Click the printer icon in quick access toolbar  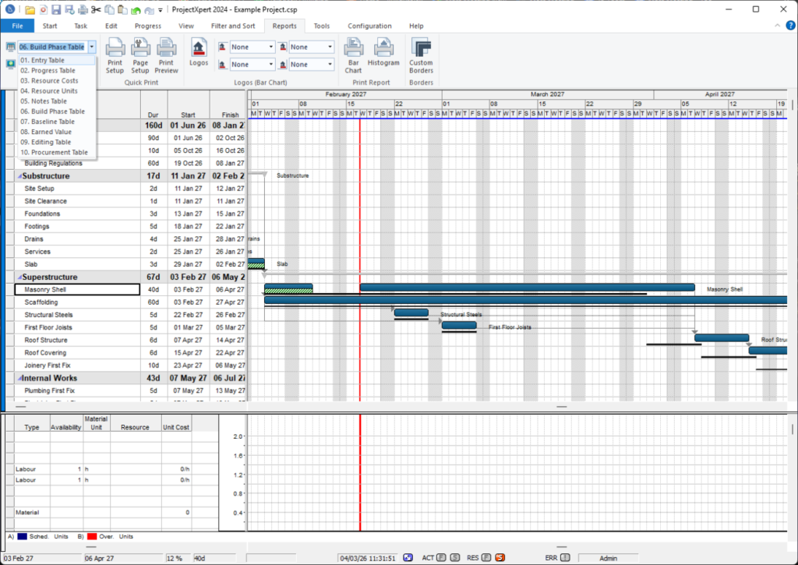[83, 9]
